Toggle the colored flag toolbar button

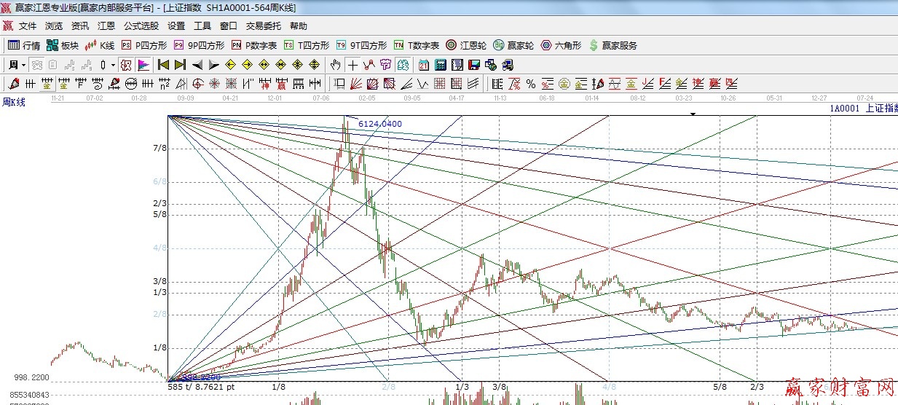(143, 65)
